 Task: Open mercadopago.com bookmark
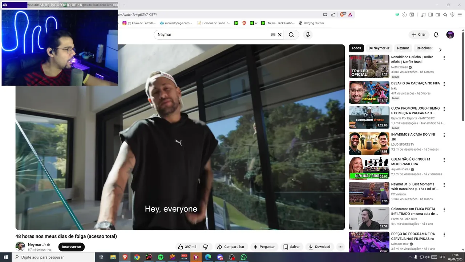pyautogui.click(x=176, y=23)
